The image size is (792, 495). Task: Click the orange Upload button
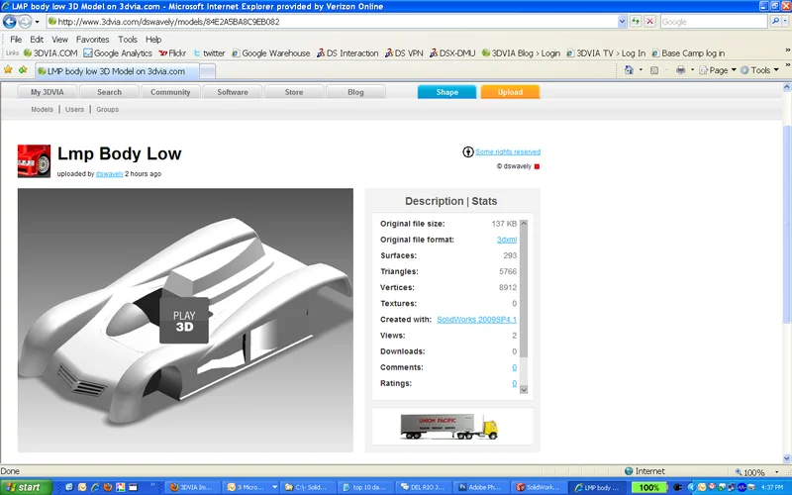point(510,92)
